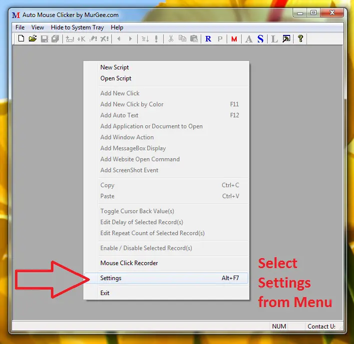
Task: Maximize the Auto Mouse Clicker window
Action: [314, 13]
